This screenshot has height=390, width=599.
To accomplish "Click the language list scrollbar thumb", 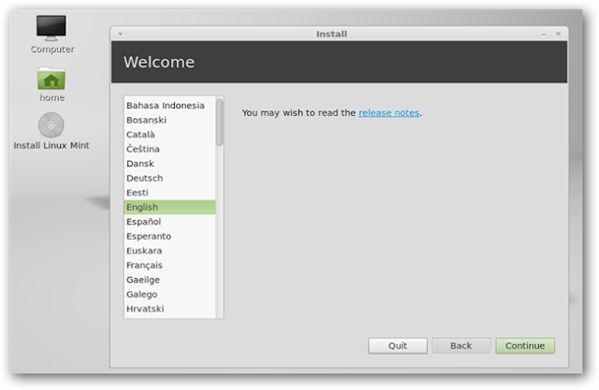I will click(x=219, y=123).
